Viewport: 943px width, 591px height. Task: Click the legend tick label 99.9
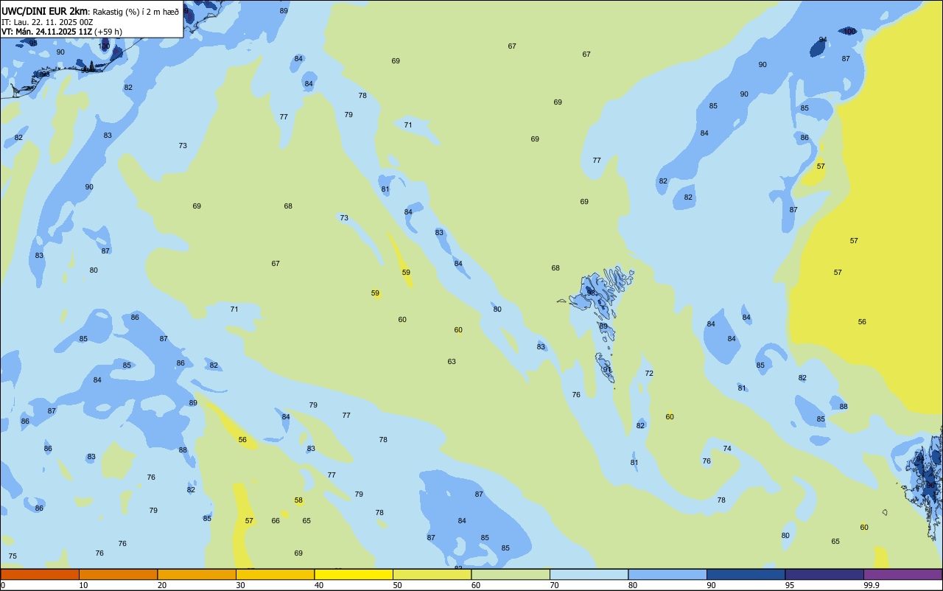[872, 585]
